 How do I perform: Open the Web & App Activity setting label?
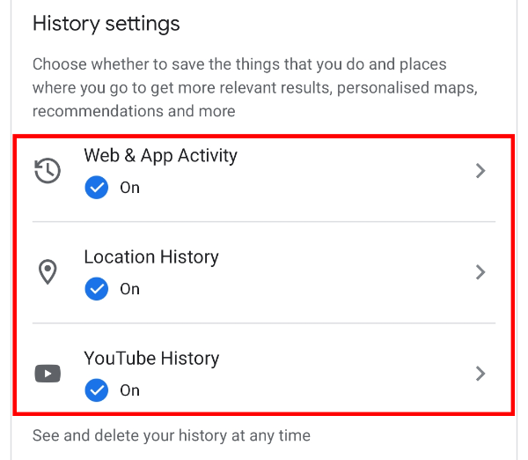pyautogui.click(x=160, y=156)
